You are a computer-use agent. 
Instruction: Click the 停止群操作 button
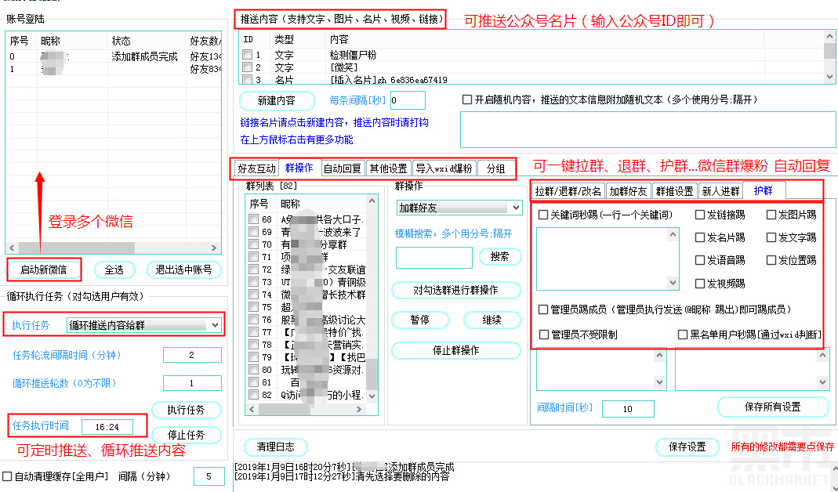(x=456, y=350)
